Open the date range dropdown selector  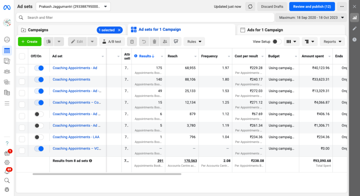(x=311, y=17)
